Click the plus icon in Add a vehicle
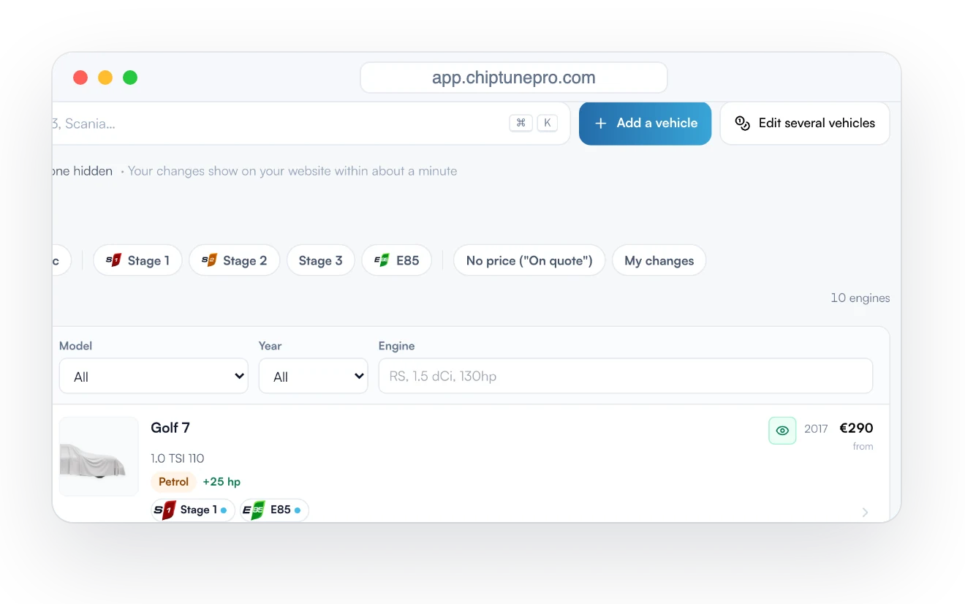Viewport: 965px width, 604px height. [601, 124]
